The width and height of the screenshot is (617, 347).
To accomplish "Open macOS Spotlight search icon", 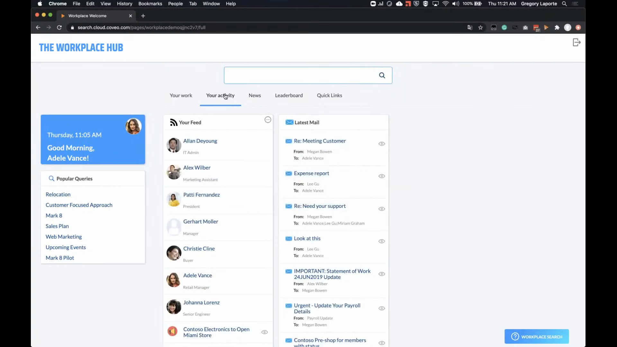I will (564, 4).
